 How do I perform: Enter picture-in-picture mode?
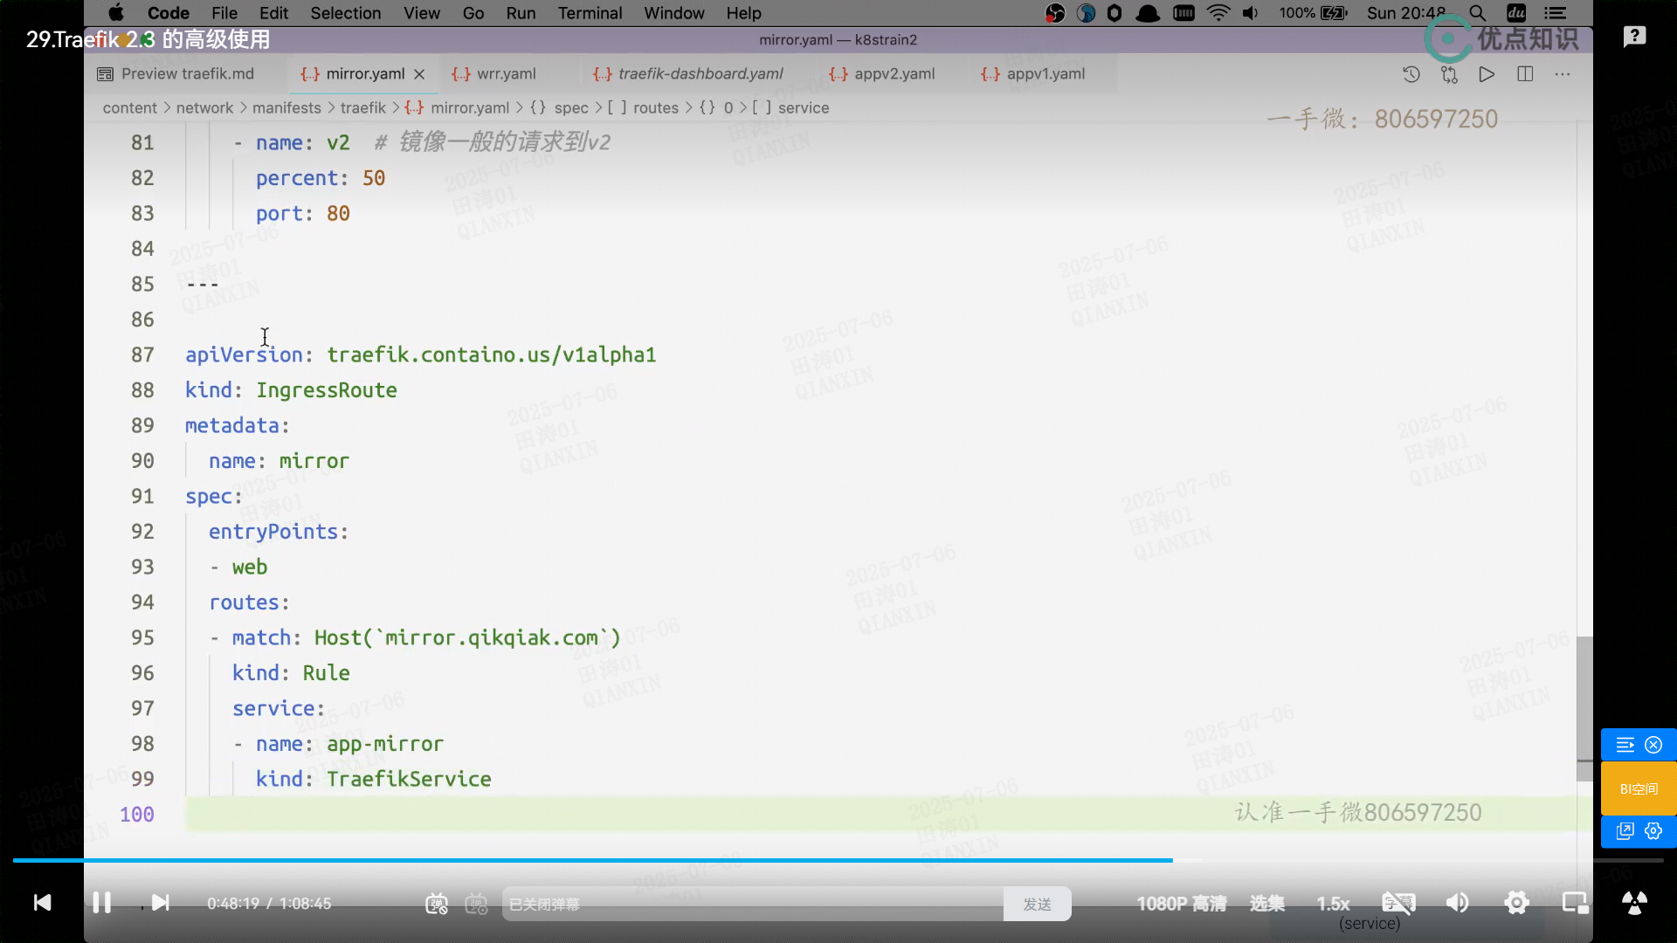(x=1575, y=903)
